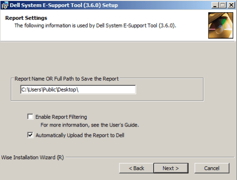The image size is (237, 180).
Task: Close the Dell E-Support Tool Setup window
Action: (x=231, y=5)
